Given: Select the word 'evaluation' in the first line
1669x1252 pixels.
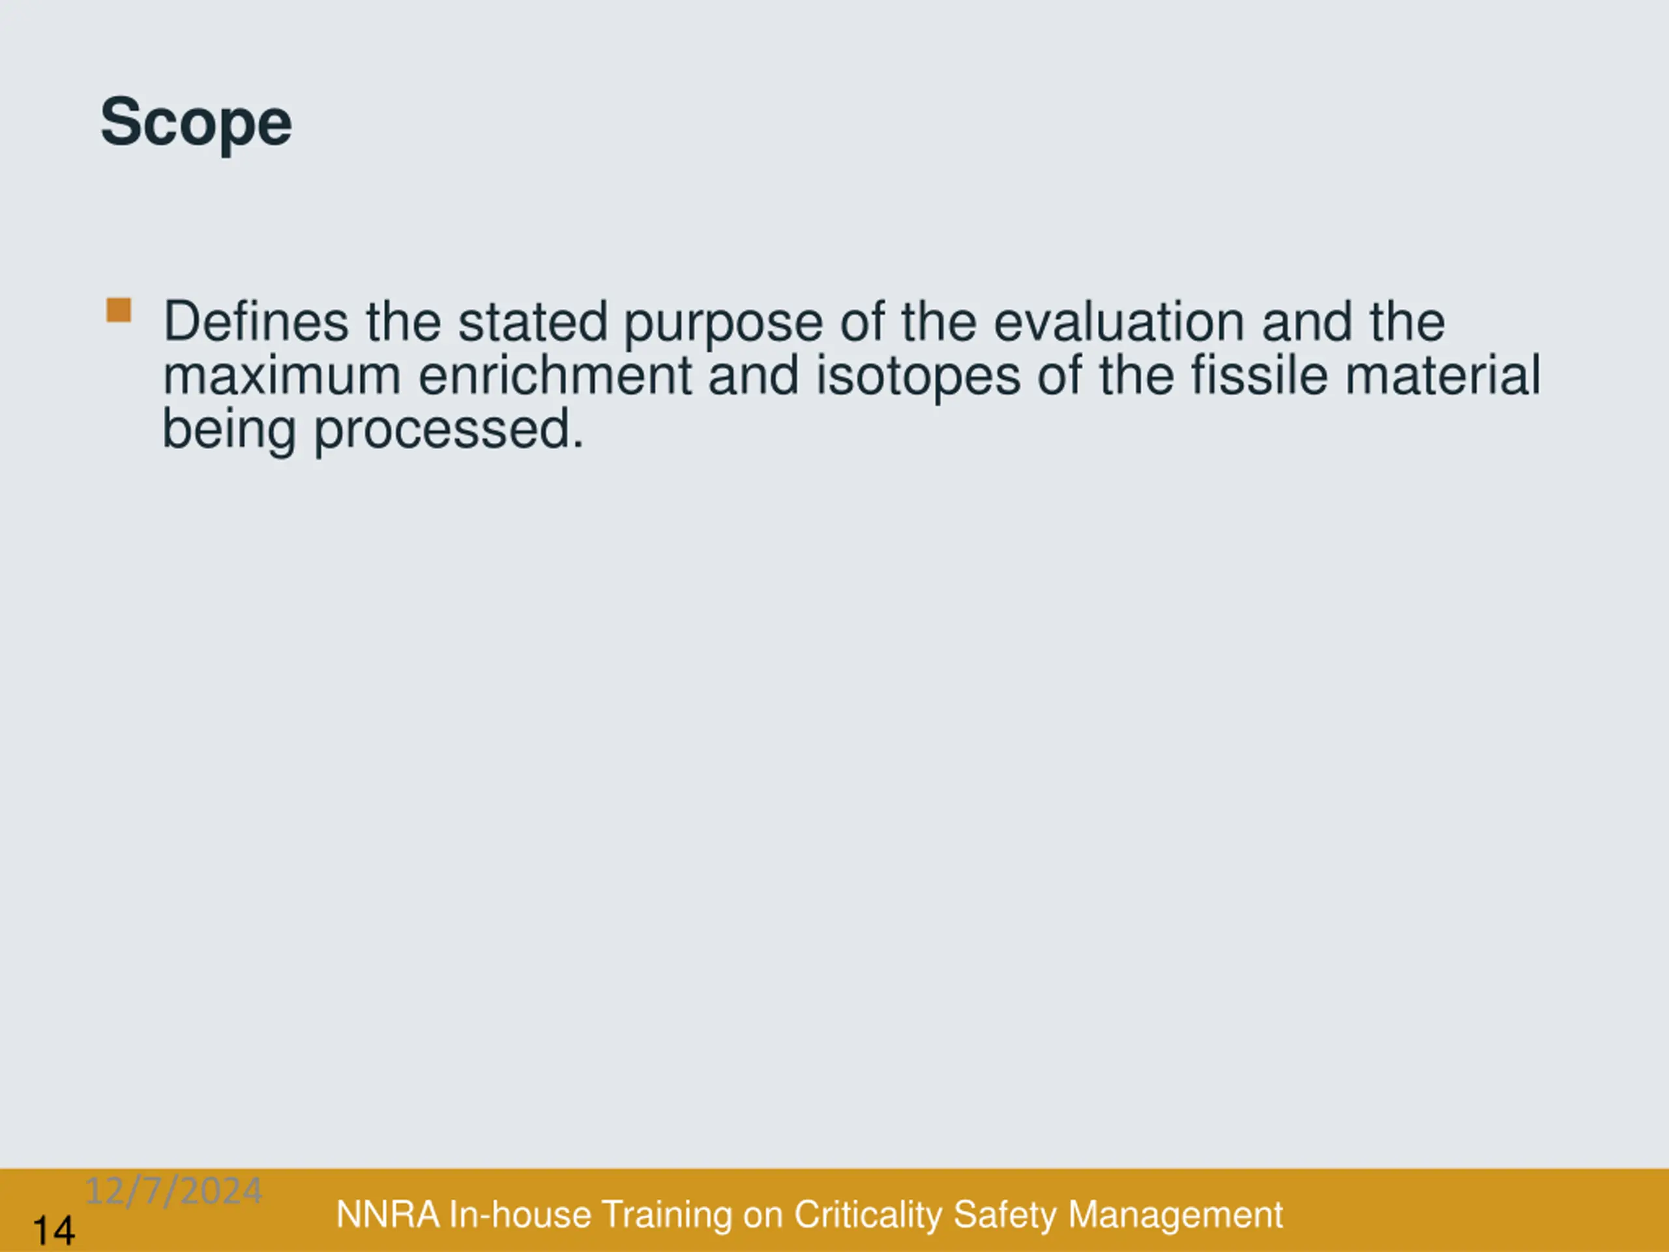Looking at the screenshot, I should [x=1118, y=321].
